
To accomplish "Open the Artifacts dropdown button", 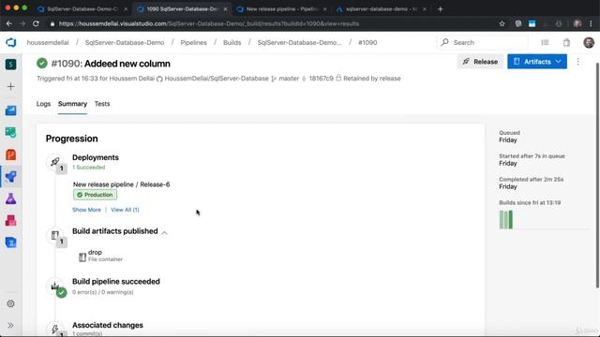I will point(537,62).
